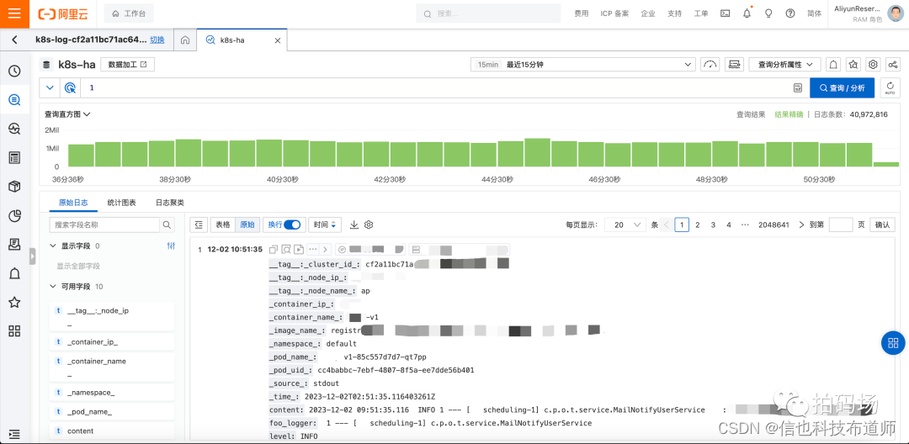Open the alert bell sidebar icon
The width and height of the screenshot is (909, 444).
coord(14,274)
